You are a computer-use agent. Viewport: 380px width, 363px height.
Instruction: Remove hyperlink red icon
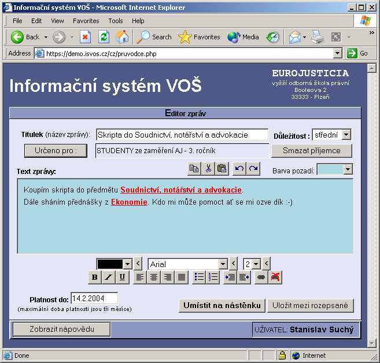click(275, 277)
